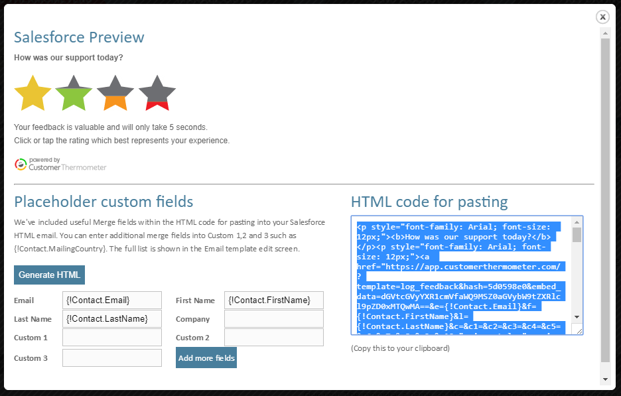Click the textarea resize handle corner

coord(579,330)
